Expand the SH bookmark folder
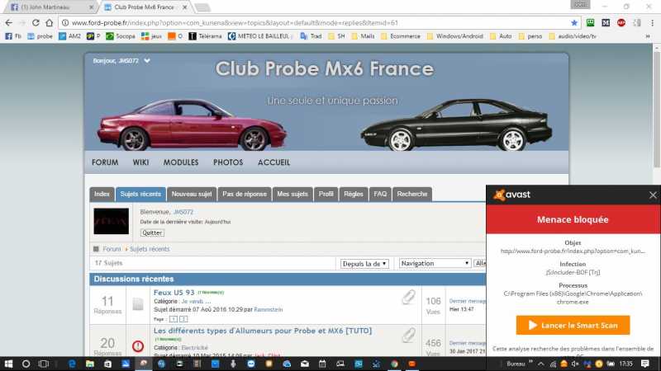Viewport: 661px width, 371px height. (x=336, y=36)
